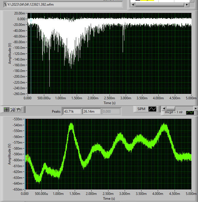Click the Time (s) label under the top plot
This screenshot has width=198, height=202.
click(109, 103)
